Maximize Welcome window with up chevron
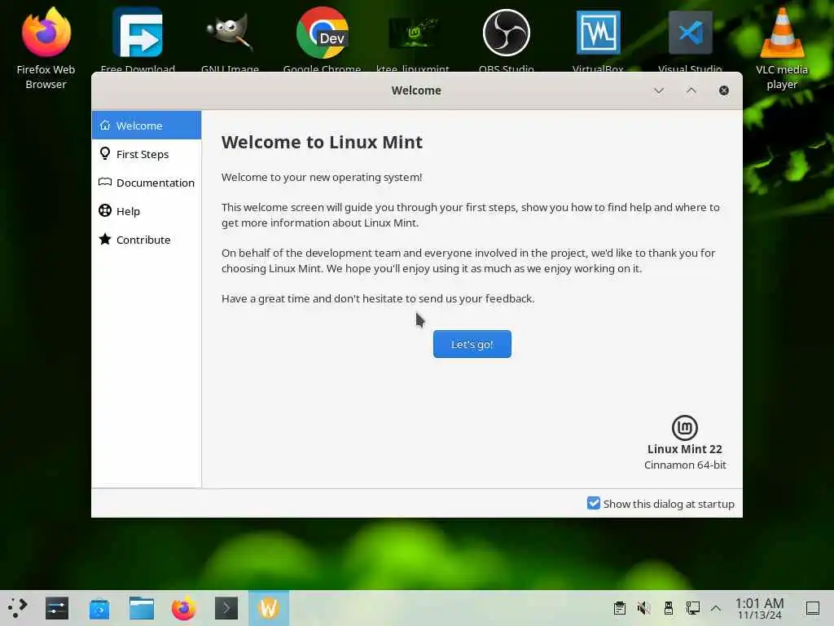 click(x=691, y=90)
